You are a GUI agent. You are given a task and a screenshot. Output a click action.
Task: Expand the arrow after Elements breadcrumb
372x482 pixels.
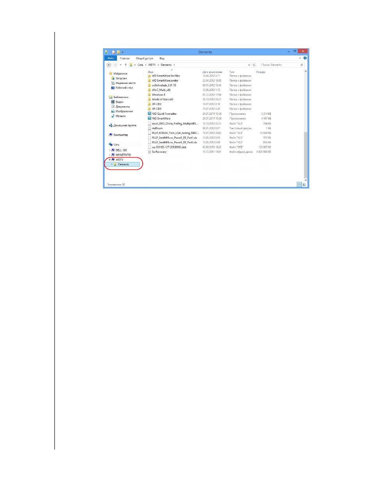(x=174, y=65)
